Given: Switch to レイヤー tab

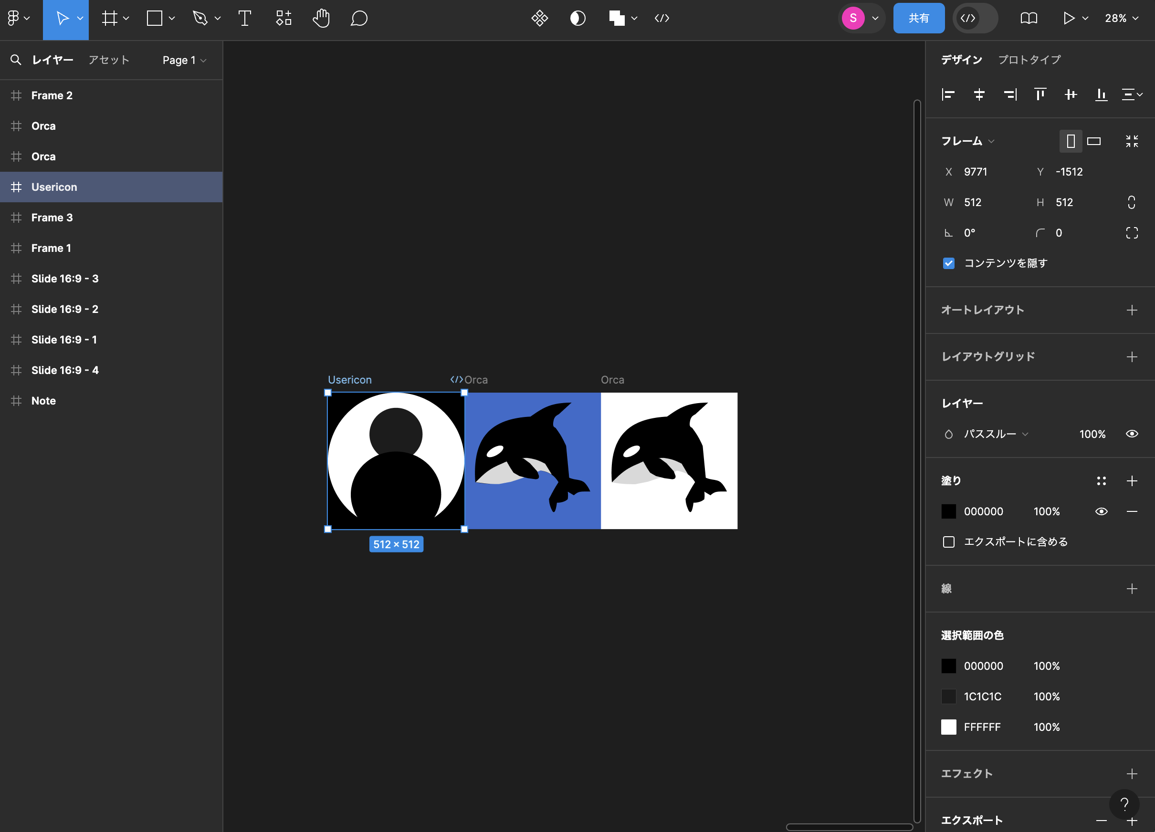Looking at the screenshot, I should tap(52, 60).
